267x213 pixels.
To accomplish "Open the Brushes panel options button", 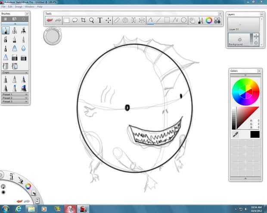I will coord(27,14).
